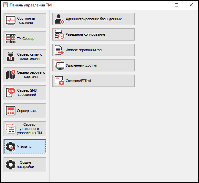199x183 pixels.
Task: Click the app icon in the title bar
Action: (5, 5)
